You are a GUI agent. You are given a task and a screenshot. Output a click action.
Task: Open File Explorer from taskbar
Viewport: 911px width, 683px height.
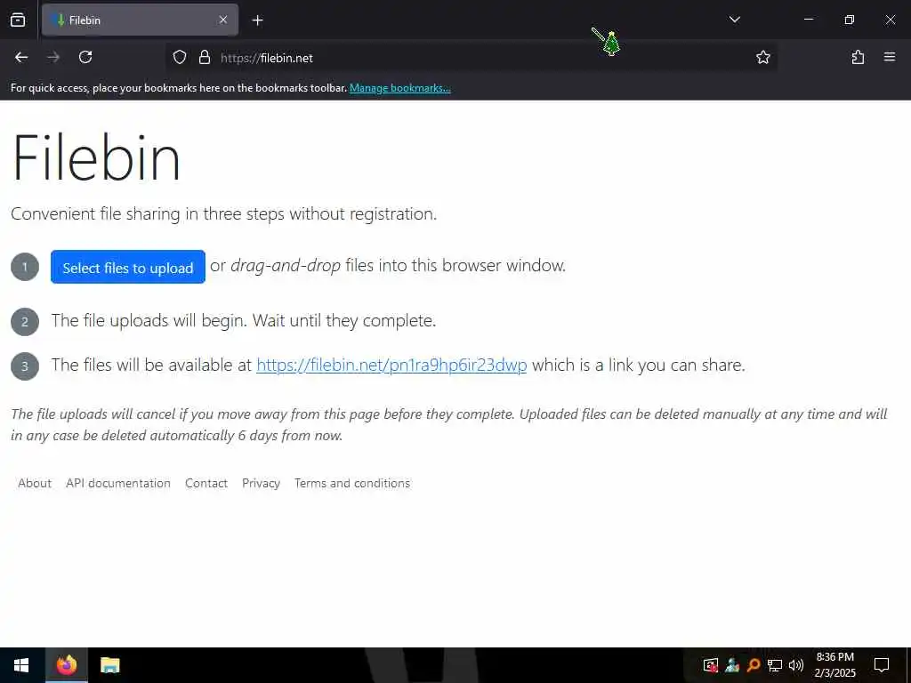coord(109,665)
